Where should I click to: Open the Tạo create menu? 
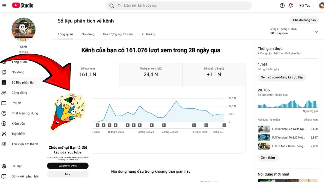click(x=305, y=6)
